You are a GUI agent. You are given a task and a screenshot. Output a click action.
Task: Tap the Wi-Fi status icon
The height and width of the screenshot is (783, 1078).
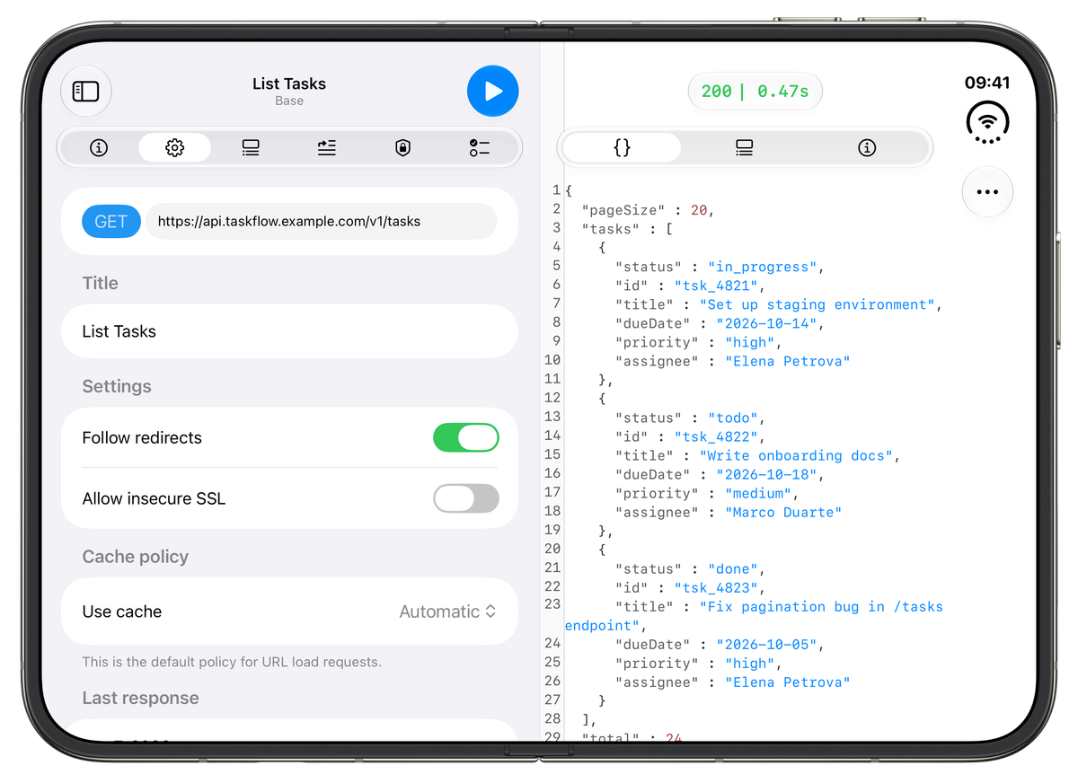[987, 123]
